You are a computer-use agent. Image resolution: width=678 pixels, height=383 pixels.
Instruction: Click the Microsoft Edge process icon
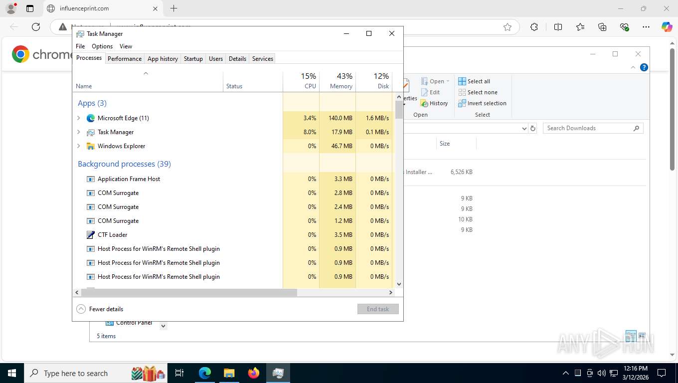tap(91, 118)
